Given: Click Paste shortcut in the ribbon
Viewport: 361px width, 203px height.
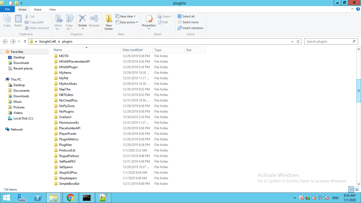Looking at the screenshot, I should tap(37, 28).
